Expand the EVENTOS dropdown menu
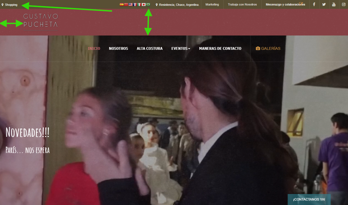348x205 pixels. click(181, 48)
